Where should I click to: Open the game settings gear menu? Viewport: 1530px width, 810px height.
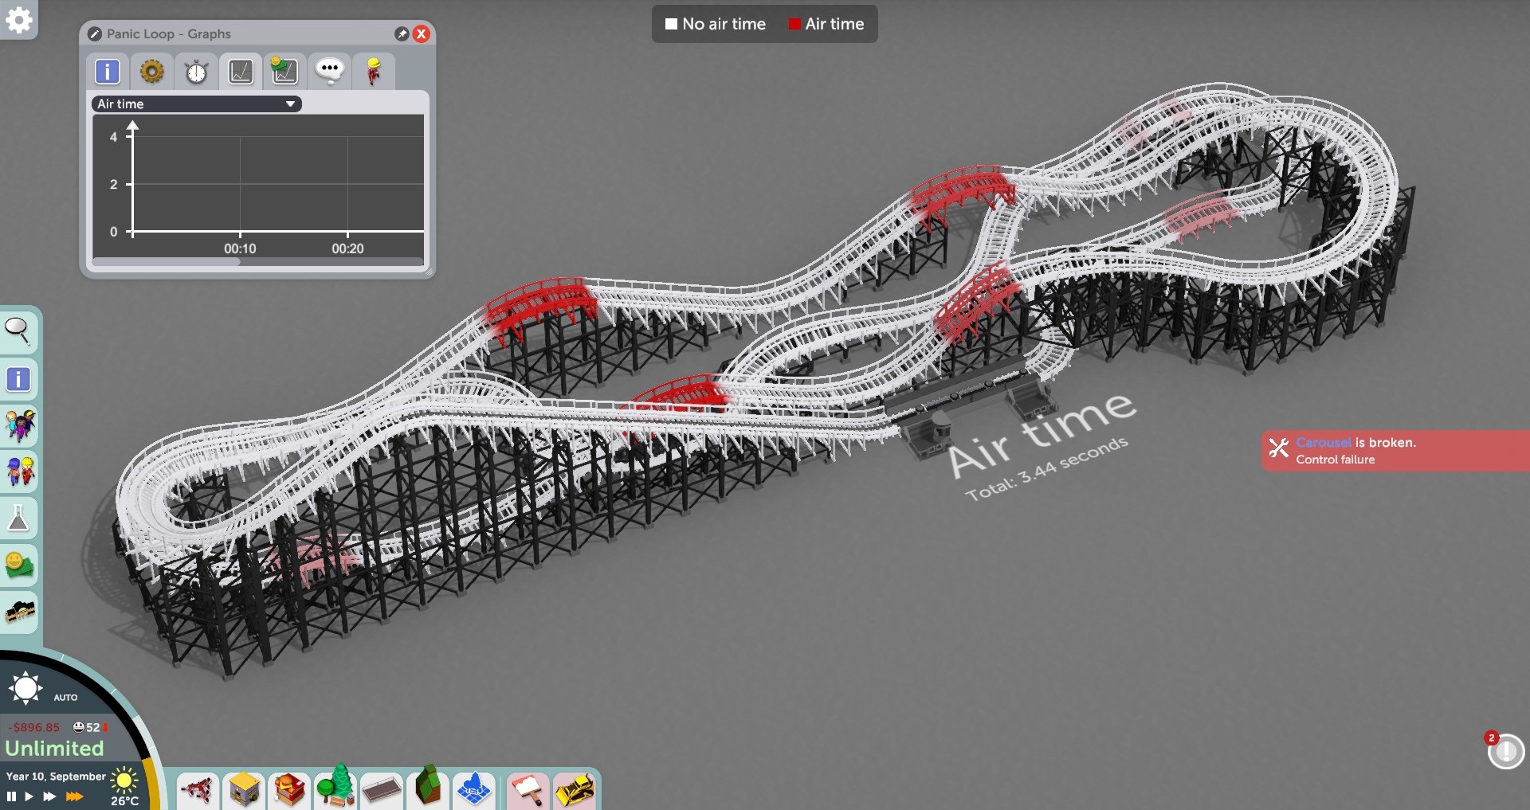[19, 20]
